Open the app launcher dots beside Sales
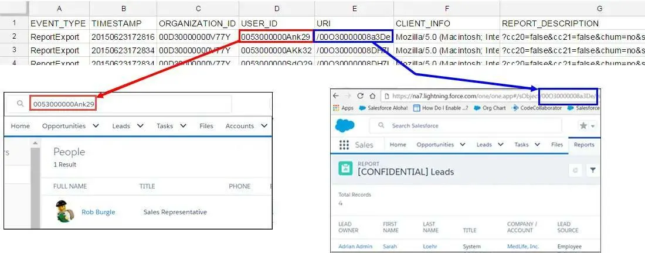Viewport: 645px width, 253px height. [344, 145]
